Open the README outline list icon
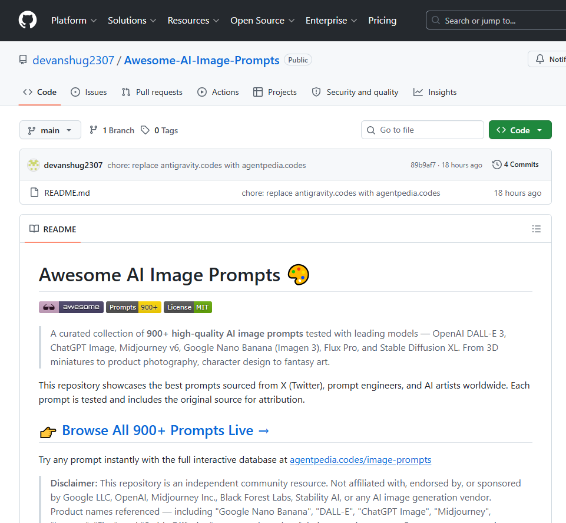Screen dimensions: 566x523 point(537,229)
